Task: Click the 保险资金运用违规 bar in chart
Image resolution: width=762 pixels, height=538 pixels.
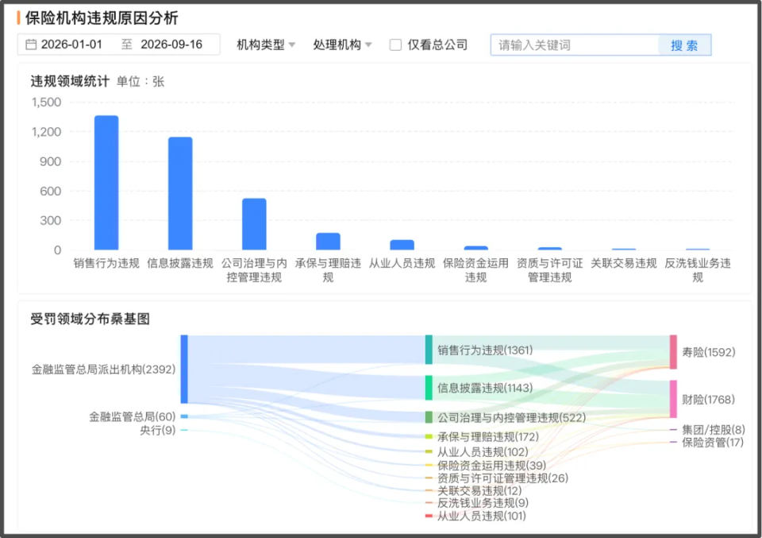Action: pyautogui.click(x=475, y=248)
